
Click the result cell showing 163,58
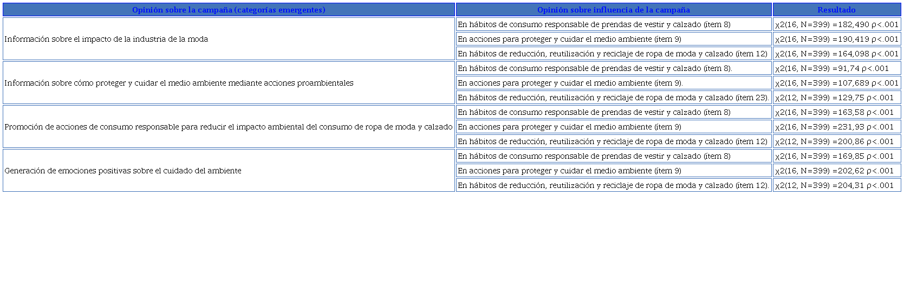coord(834,112)
